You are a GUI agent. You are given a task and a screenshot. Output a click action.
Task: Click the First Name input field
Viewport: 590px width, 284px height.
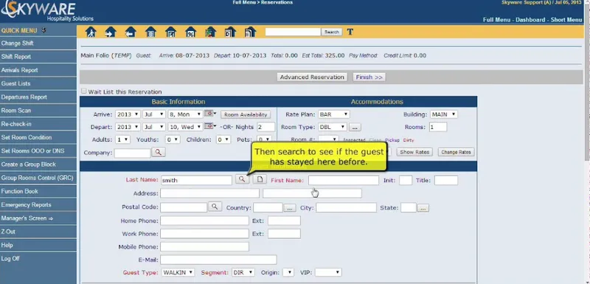click(x=344, y=180)
